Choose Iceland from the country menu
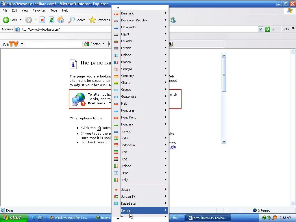 click(140, 131)
